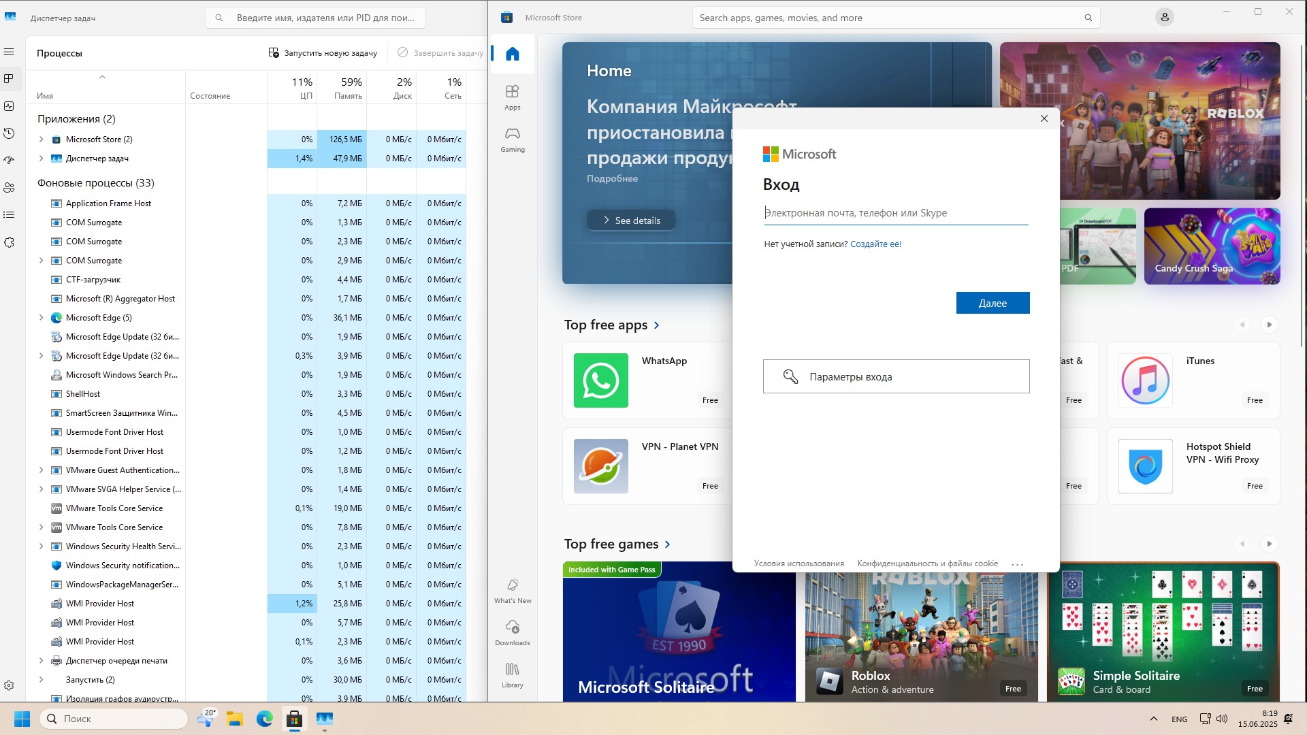Open Services icon in Task Manager sidebar
The width and height of the screenshot is (1307, 735).
[9, 242]
